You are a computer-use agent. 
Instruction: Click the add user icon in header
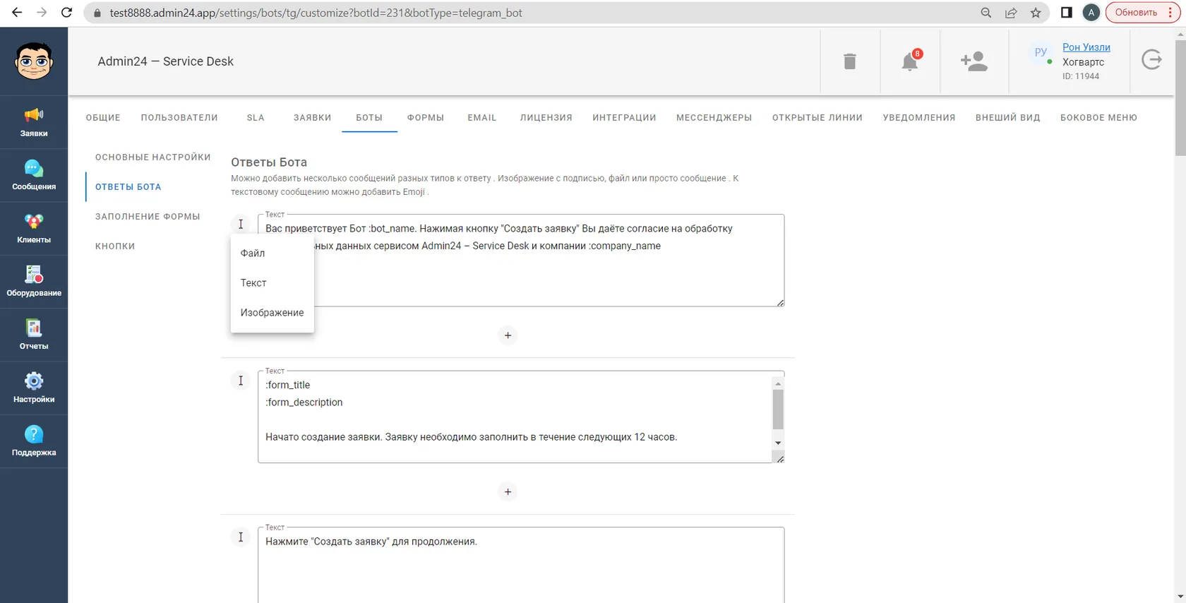click(x=974, y=61)
